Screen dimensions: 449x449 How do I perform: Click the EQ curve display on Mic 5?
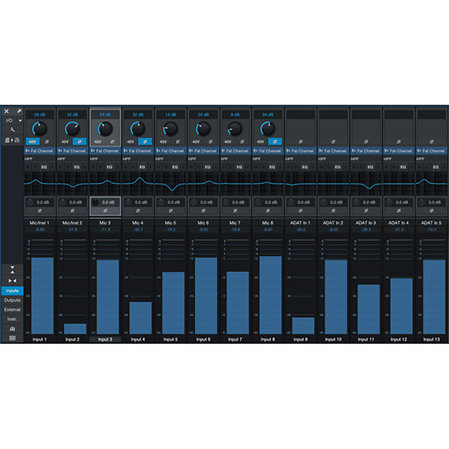click(x=170, y=183)
